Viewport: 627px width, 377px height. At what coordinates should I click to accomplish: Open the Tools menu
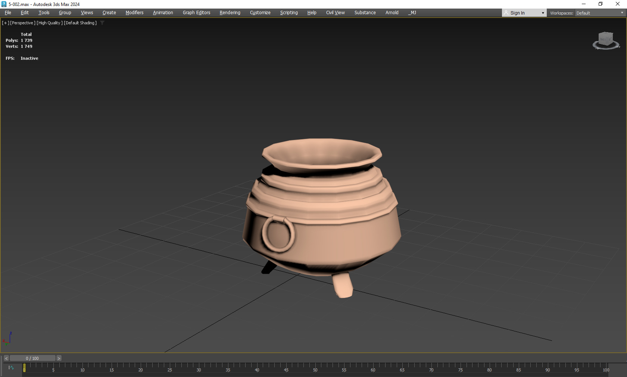[44, 13]
